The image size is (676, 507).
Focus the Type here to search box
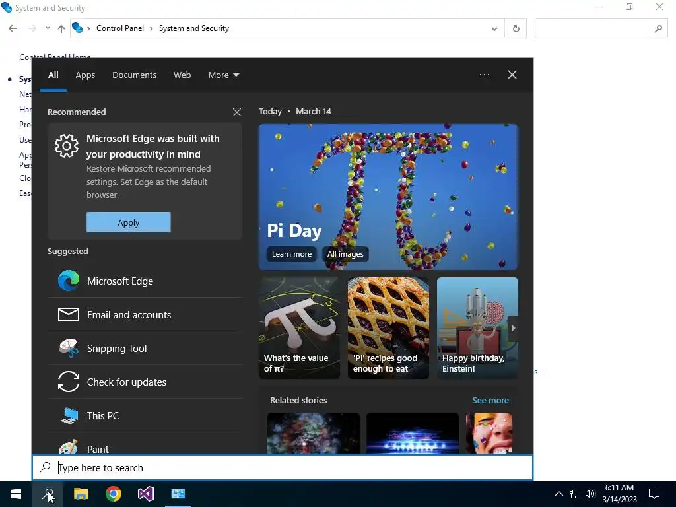click(x=283, y=468)
